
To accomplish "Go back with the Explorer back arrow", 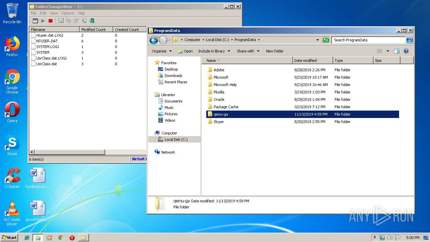I will click(154, 40).
